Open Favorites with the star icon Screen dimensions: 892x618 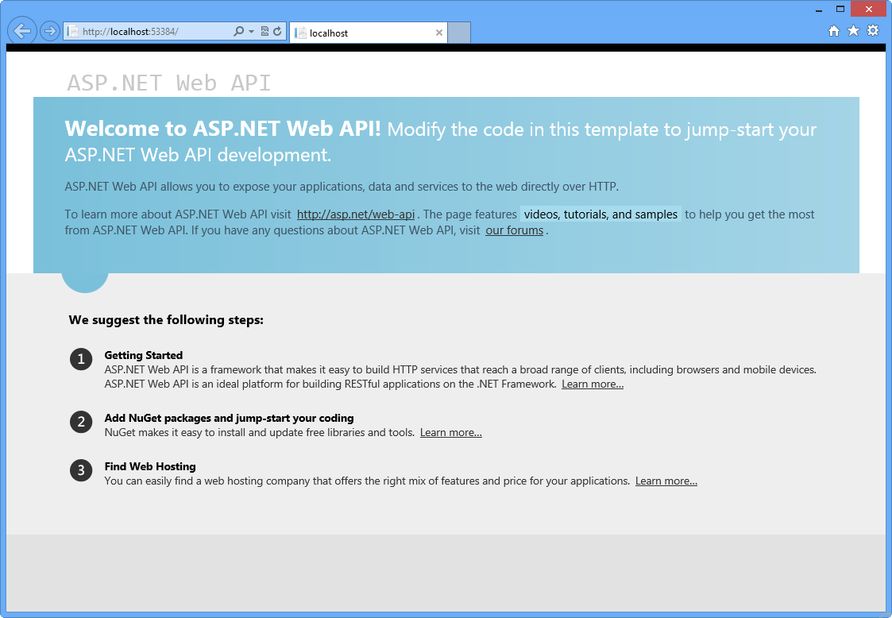(x=852, y=30)
